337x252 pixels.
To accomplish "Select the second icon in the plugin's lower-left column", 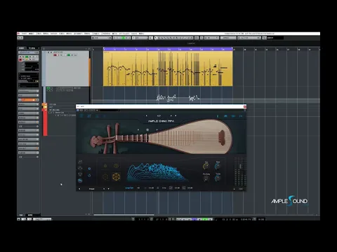I will [80, 168].
